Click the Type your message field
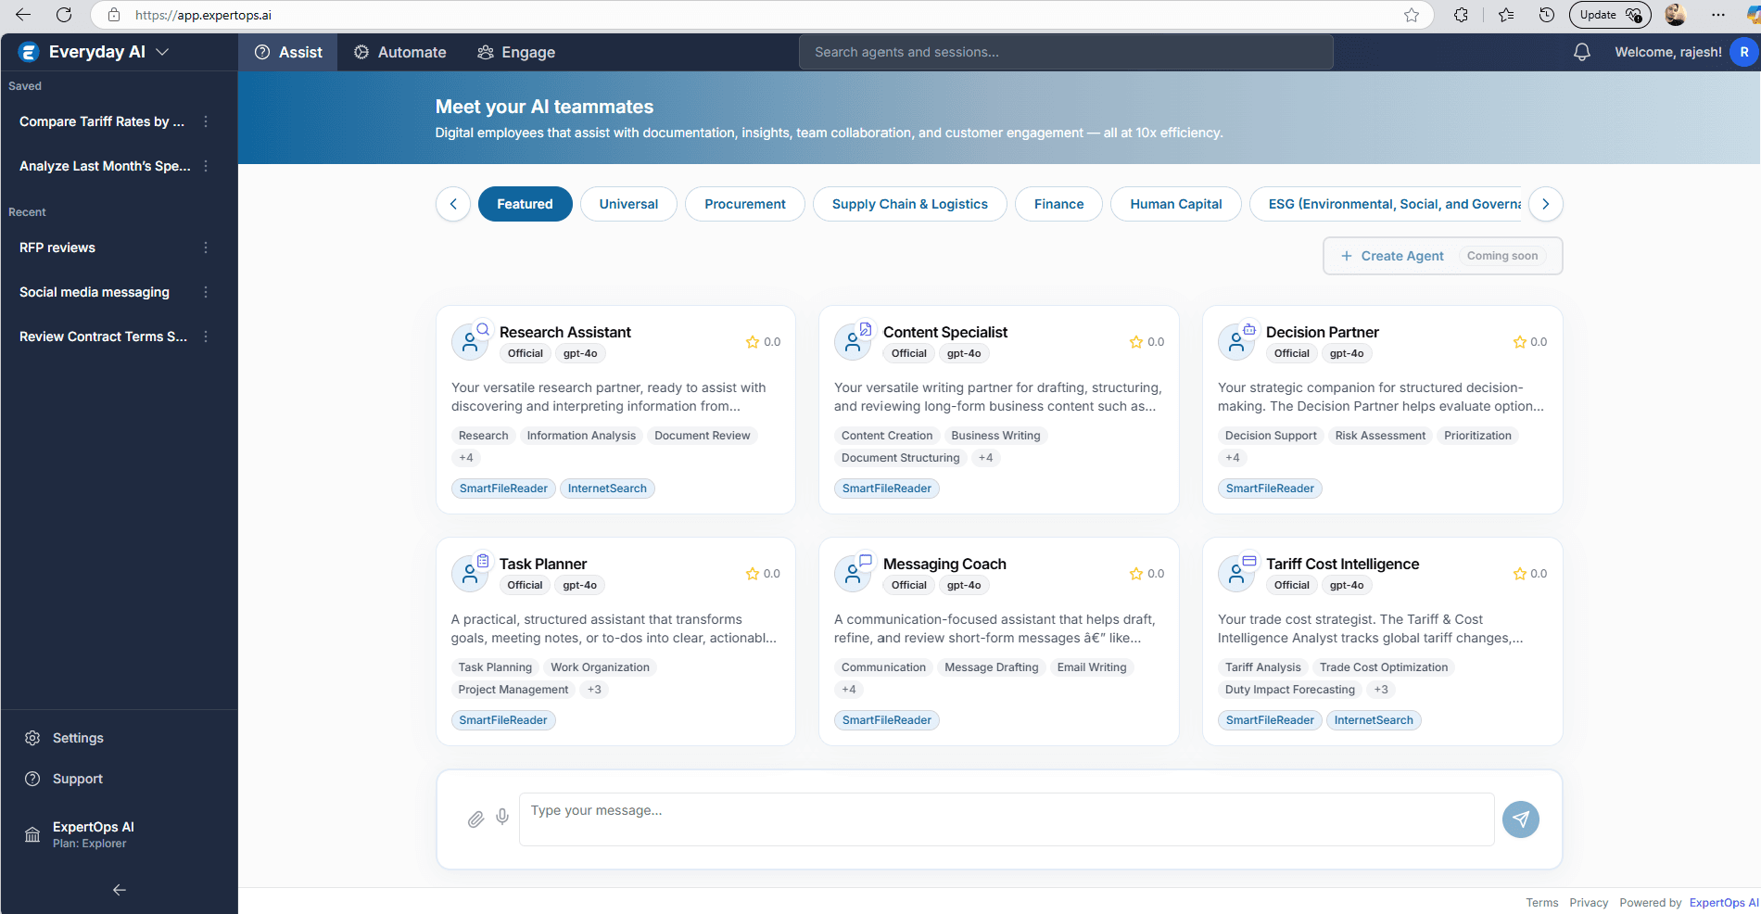 click(x=1007, y=819)
